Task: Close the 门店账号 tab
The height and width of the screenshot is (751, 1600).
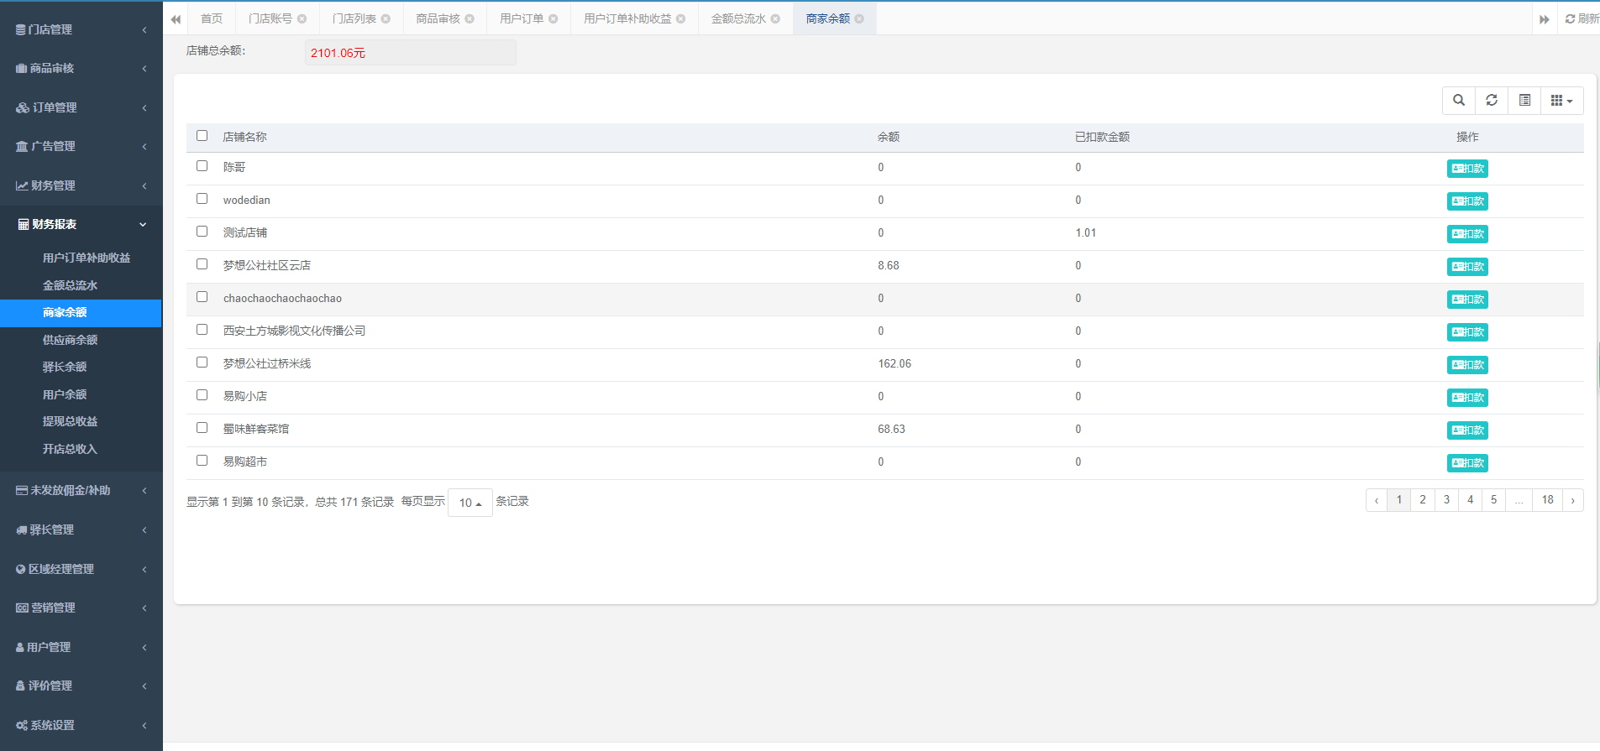Action: [x=302, y=18]
